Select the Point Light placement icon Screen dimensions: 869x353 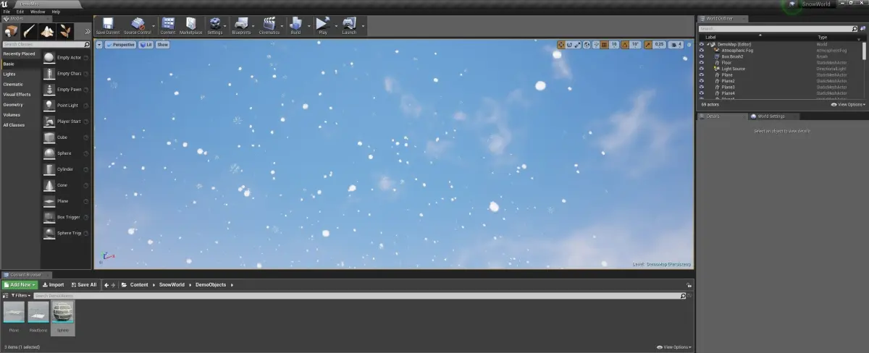click(x=49, y=106)
